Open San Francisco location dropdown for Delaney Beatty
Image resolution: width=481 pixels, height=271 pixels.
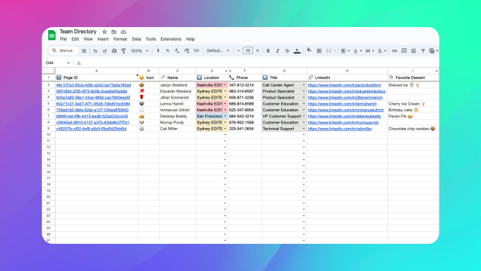225,116
